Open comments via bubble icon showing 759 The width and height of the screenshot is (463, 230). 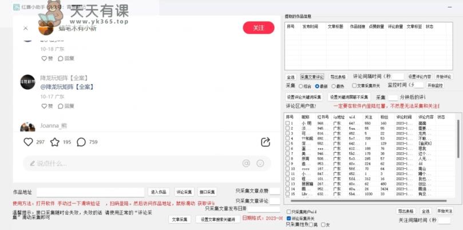click(81, 142)
